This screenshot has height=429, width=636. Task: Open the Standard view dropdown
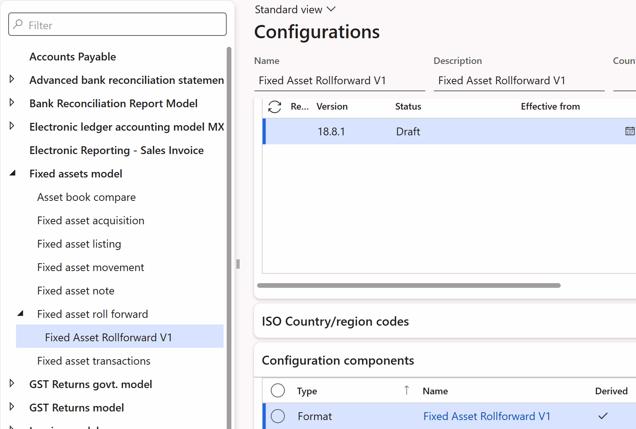[295, 9]
